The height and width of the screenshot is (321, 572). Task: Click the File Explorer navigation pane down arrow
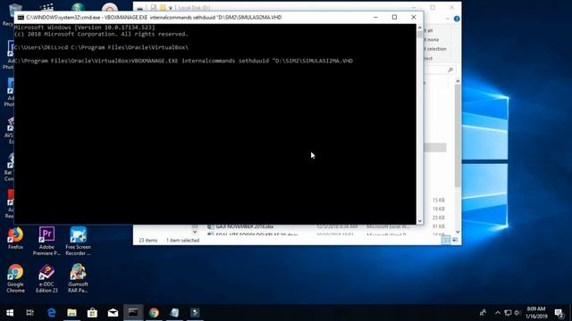[195, 232]
